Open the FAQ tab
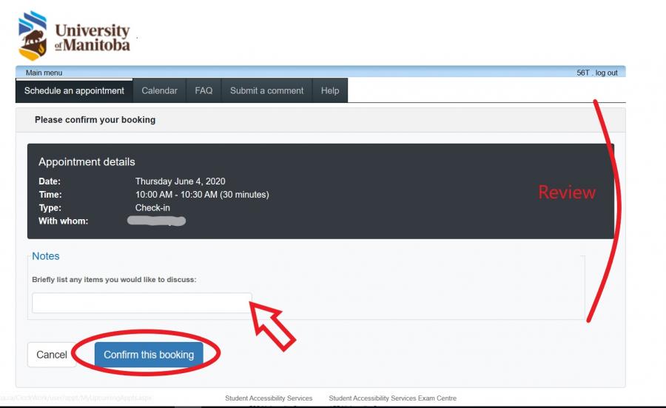Image resolution: width=666 pixels, height=408 pixels. pos(203,90)
